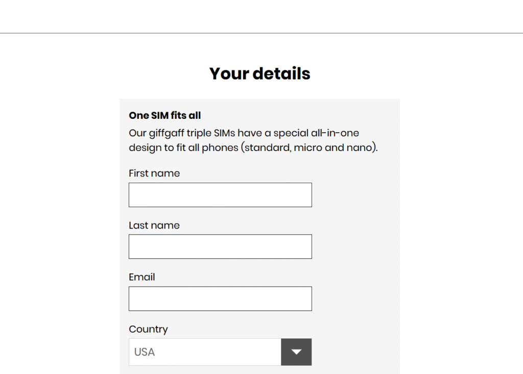
Task: Click the "Email" field label
Action: coord(142,277)
